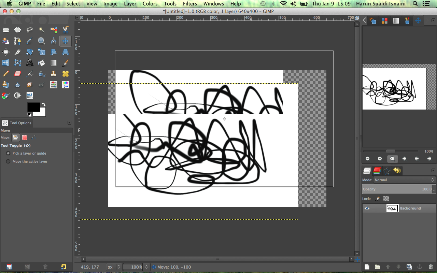
Task: Open the Filters menu
Action: (x=189, y=4)
